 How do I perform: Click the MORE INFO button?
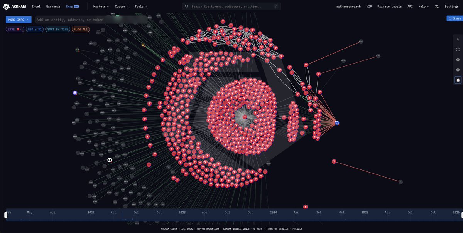click(x=19, y=20)
